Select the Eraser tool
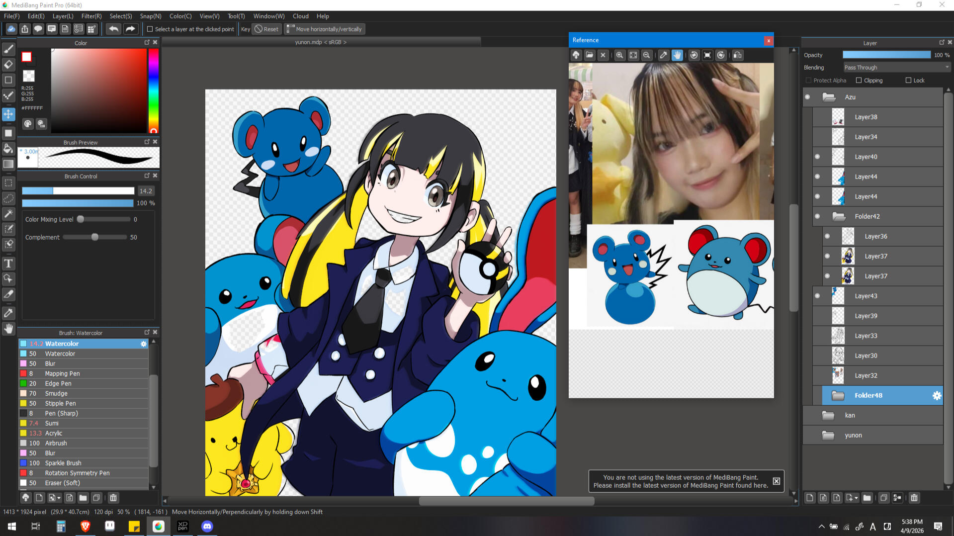This screenshot has height=536, width=954. click(8, 64)
